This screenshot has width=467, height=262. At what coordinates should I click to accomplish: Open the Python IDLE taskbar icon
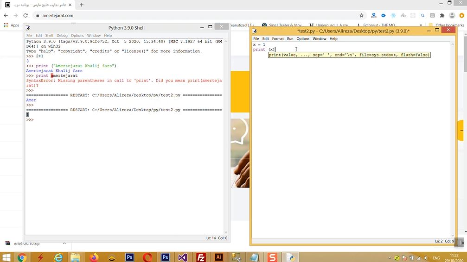[x=290, y=257]
